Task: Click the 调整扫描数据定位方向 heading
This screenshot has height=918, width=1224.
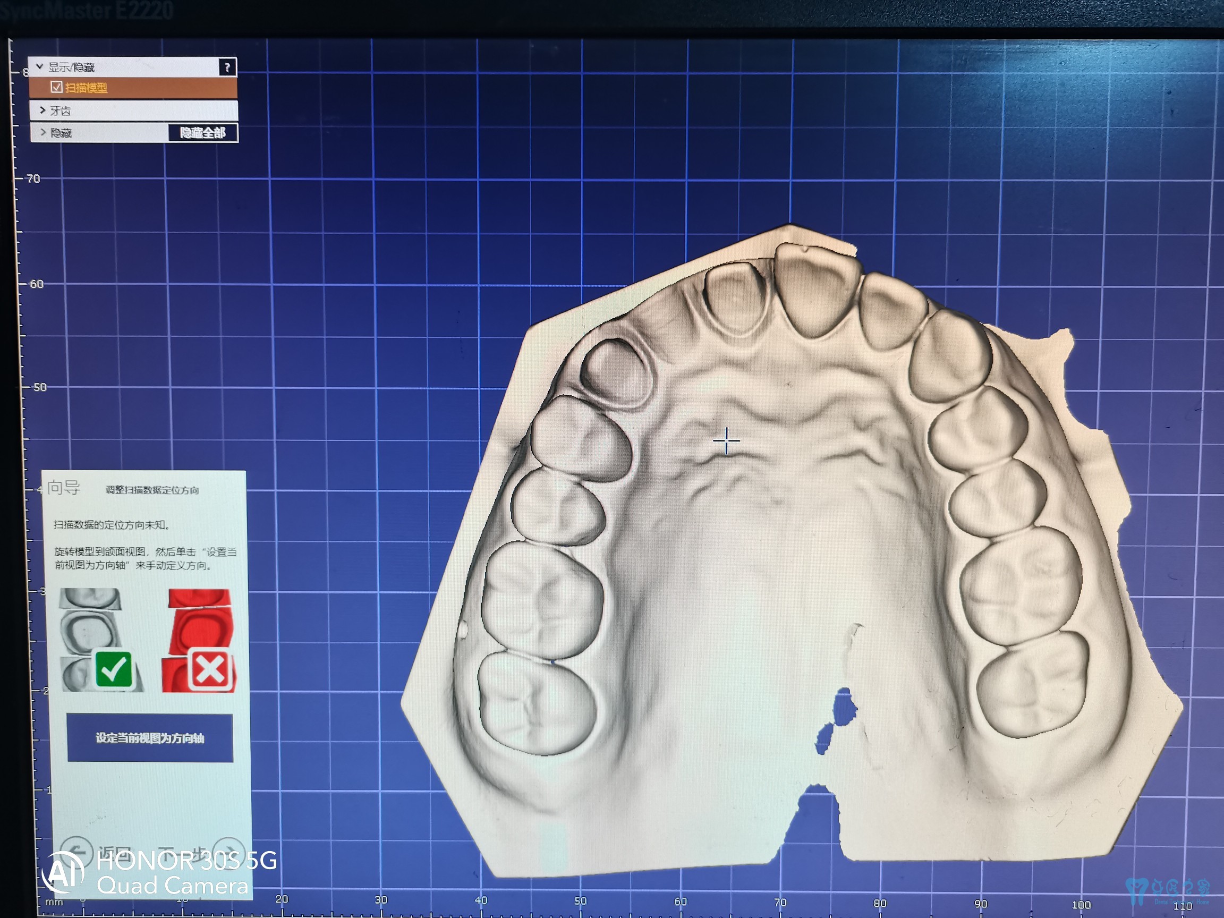Action: tap(152, 490)
